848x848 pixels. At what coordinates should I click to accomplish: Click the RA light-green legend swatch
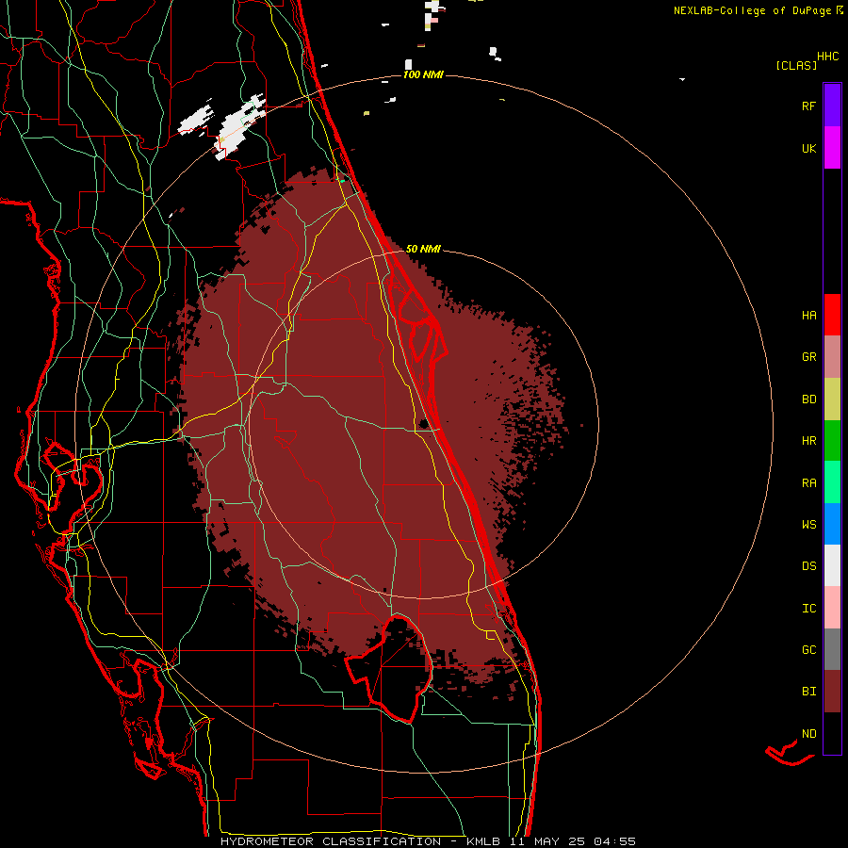tap(832, 482)
